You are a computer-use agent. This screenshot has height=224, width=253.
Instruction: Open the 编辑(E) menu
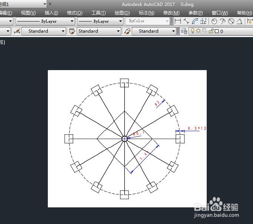coord(6,13)
